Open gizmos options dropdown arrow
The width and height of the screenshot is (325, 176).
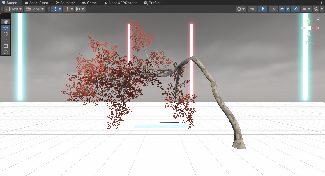click(x=322, y=9)
